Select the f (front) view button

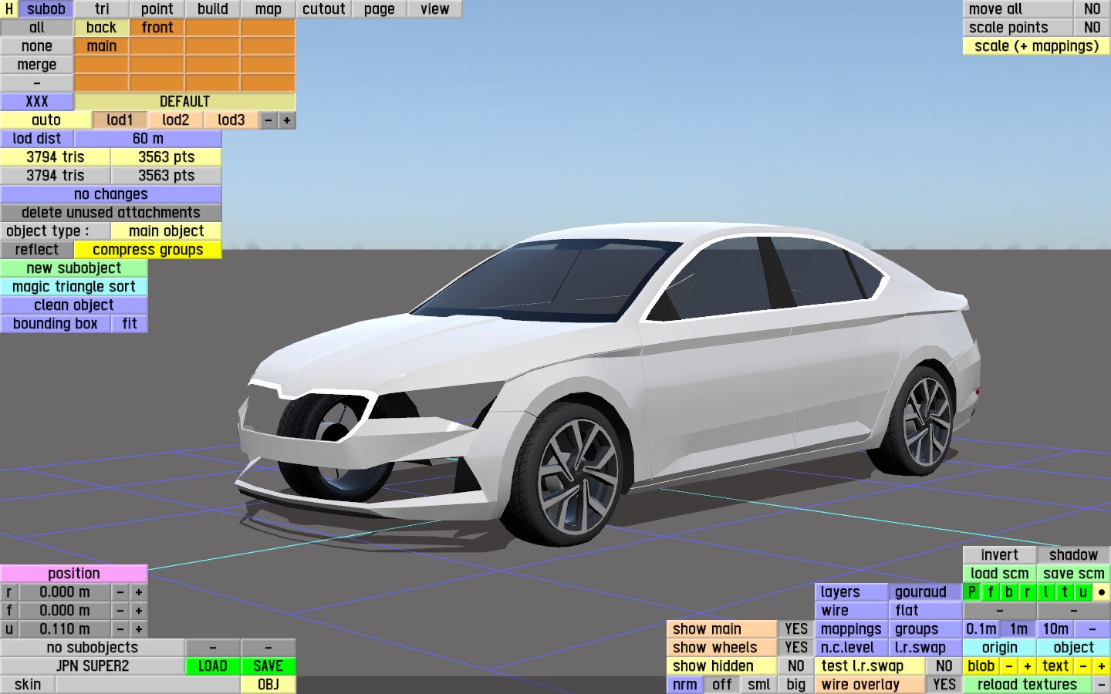991,592
